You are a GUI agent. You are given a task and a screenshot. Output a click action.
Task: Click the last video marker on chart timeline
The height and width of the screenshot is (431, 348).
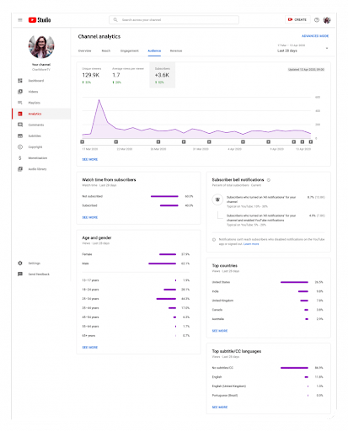[x=311, y=141]
